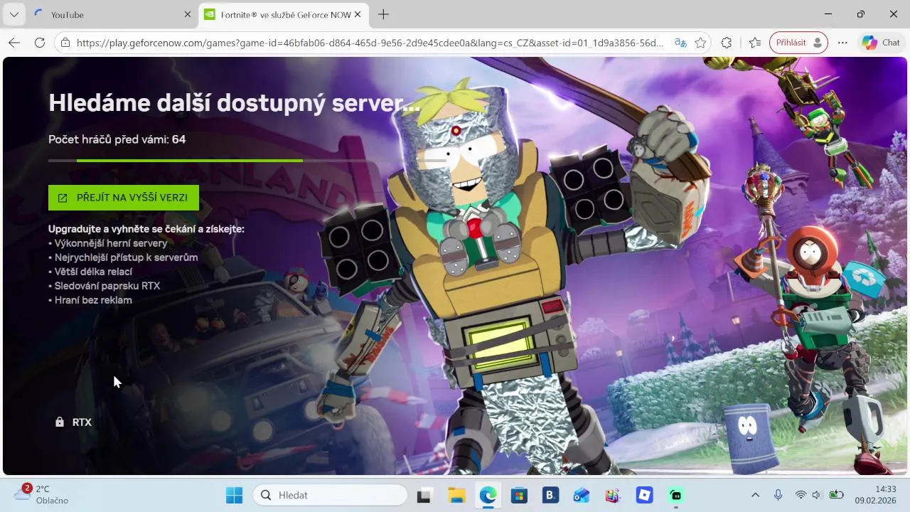
Task: Open Task View on taskbar
Action: pyautogui.click(x=424, y=495)
